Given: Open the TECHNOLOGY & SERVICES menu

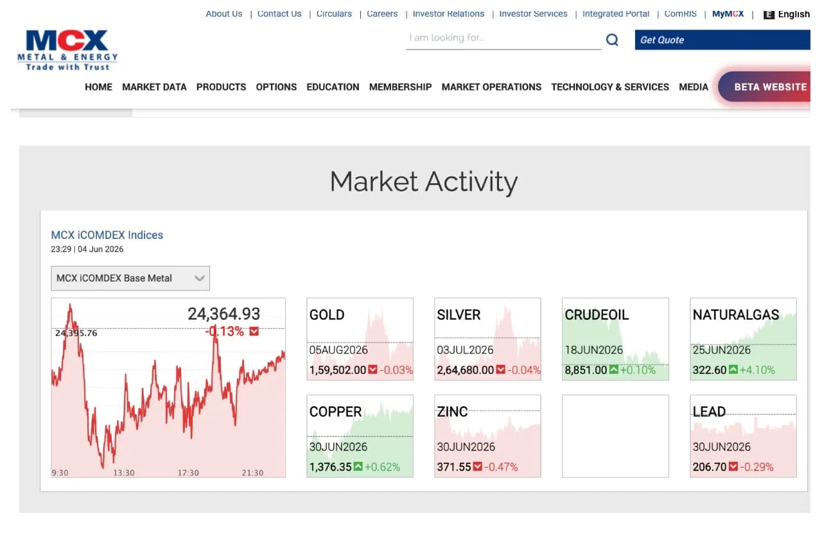Looking at the screenshot, I should (610, 87).
